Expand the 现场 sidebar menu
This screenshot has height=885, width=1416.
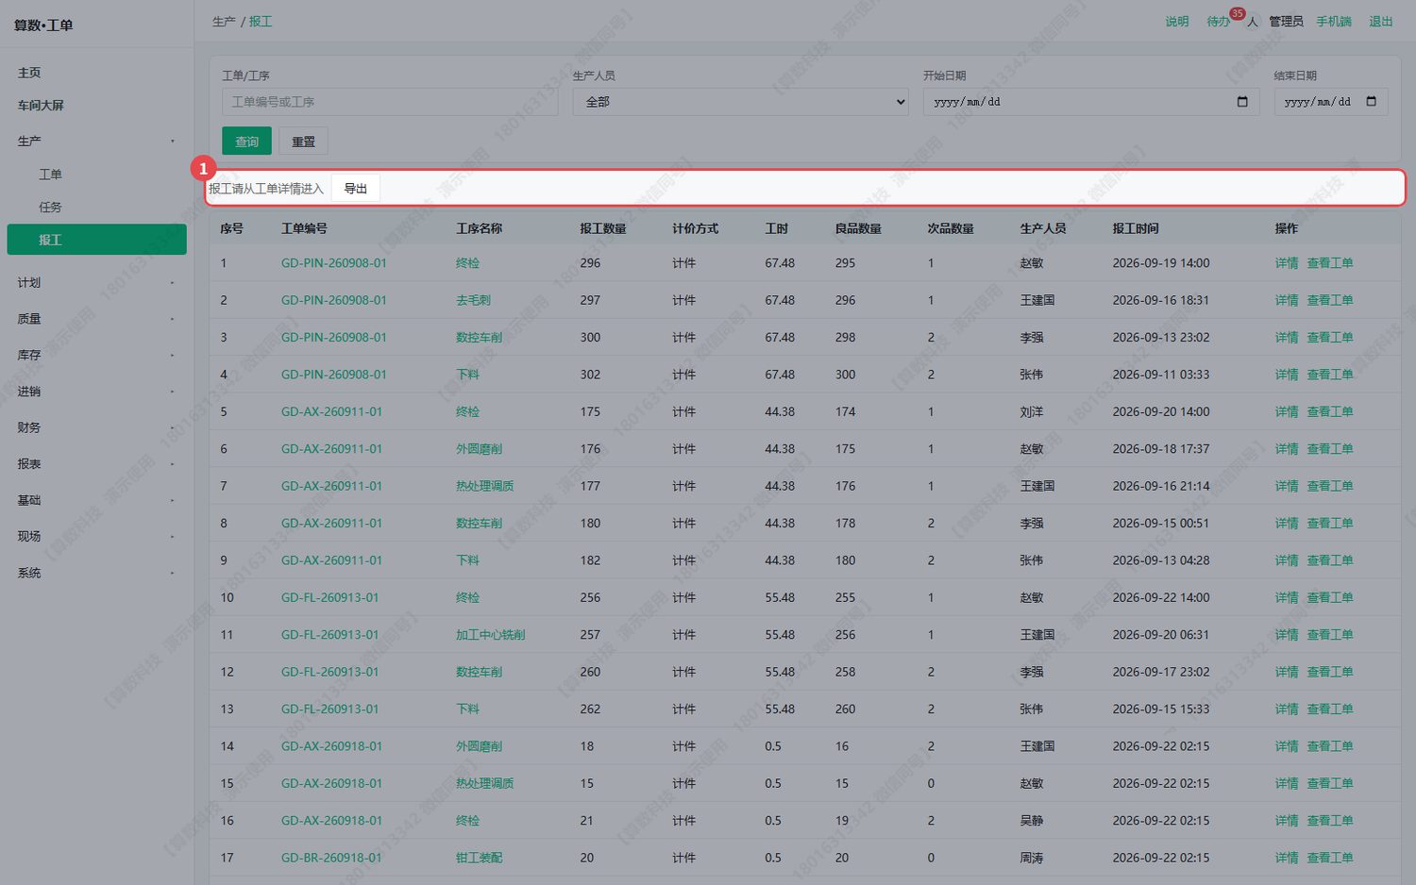[x=96, y=536]
